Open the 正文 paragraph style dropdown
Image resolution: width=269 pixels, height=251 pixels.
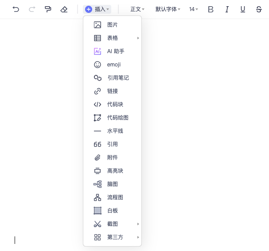(x=137, y=9)
